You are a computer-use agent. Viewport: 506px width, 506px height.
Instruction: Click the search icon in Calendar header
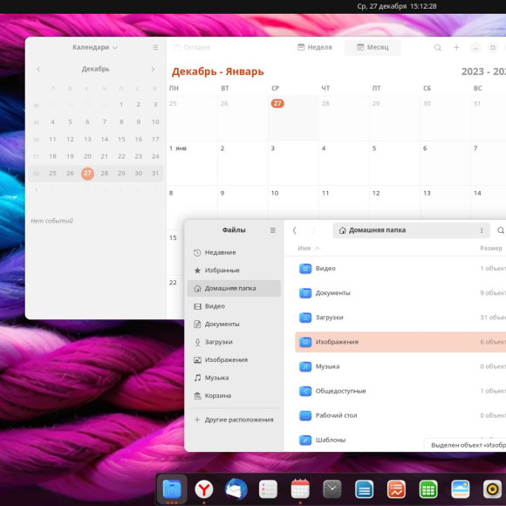[x=438, y=47]
